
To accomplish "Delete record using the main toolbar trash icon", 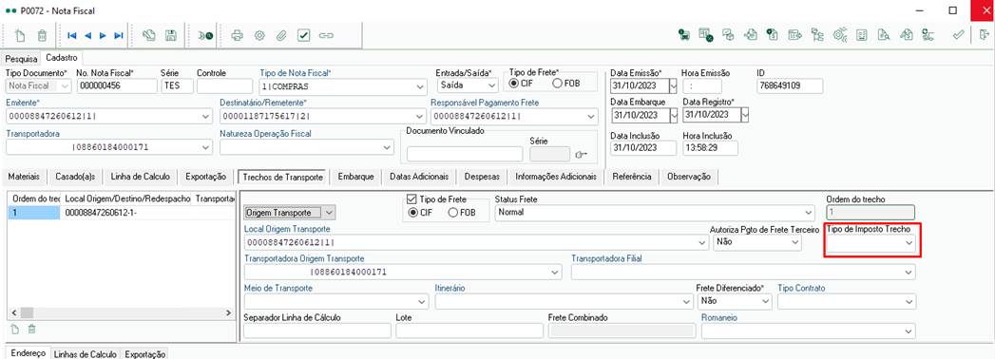I will coord(41,35).
